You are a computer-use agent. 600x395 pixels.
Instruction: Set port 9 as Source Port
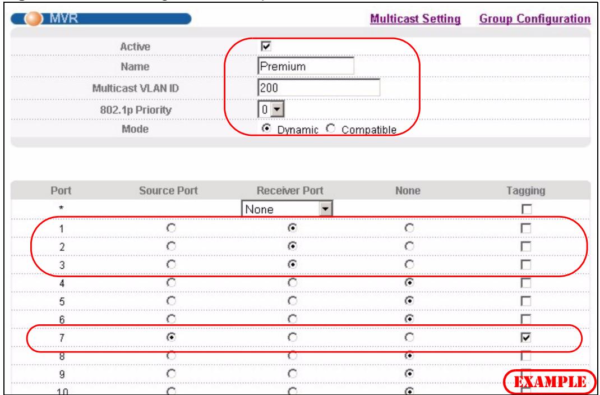[171, 373]
